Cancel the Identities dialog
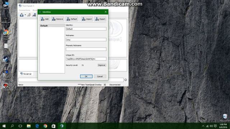Screen dimensions: 230x129 point(100,76)
